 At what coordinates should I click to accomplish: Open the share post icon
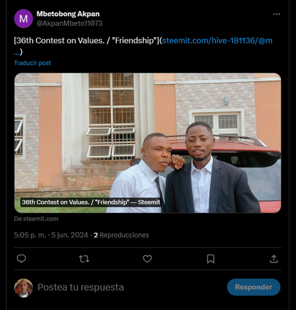[274, 259]
